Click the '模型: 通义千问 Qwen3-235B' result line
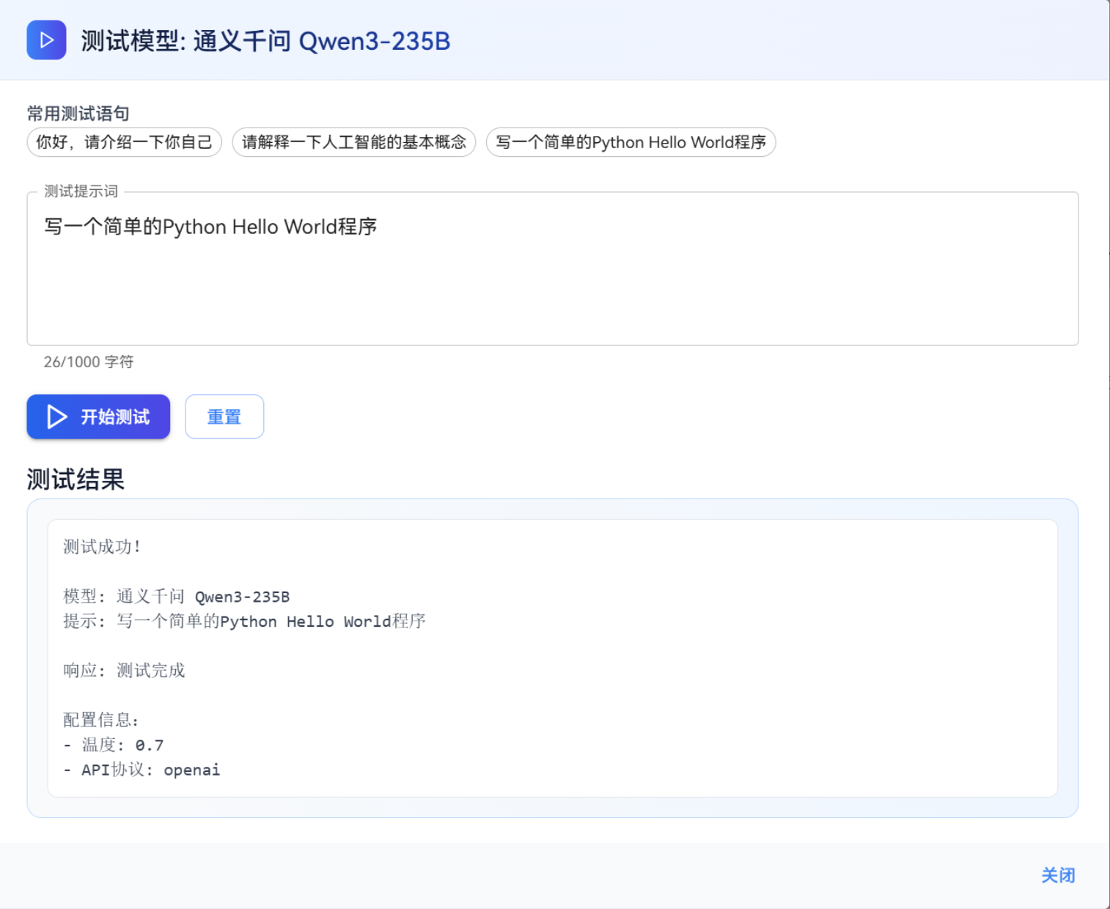This screenshot has width=1110, height=909. pyautogui.click(x=177, y=597)
